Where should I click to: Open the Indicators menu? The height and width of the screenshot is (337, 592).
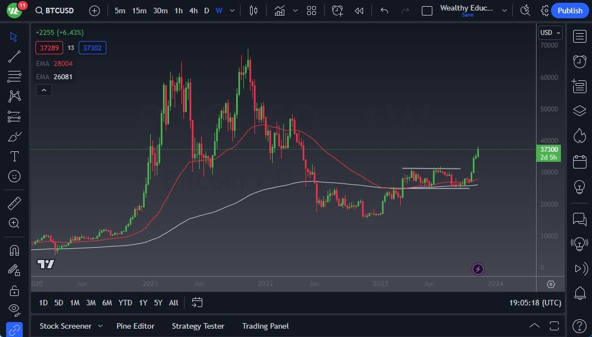click(279, 10)
